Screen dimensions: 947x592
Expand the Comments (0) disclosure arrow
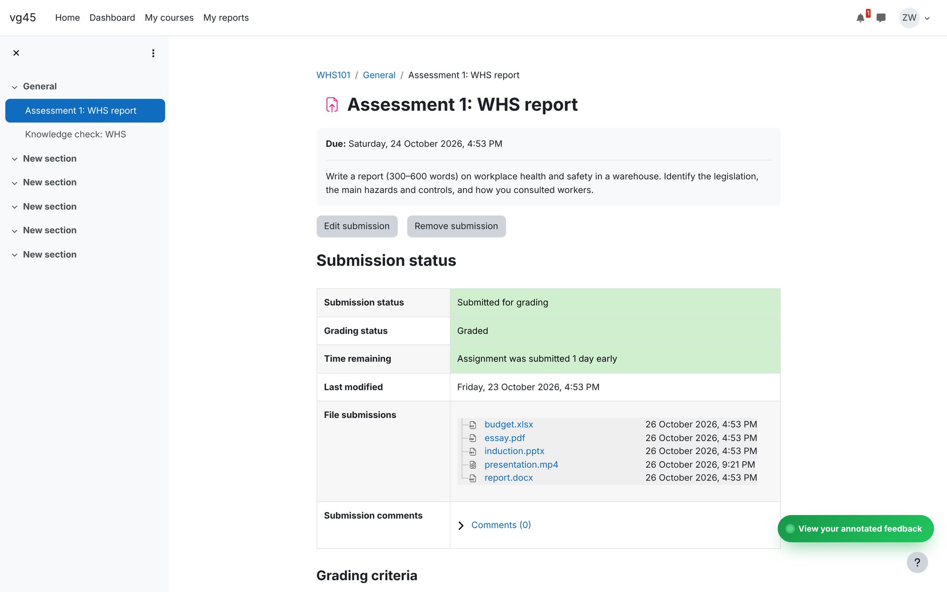pyautogui.click(x=461, y=525)
